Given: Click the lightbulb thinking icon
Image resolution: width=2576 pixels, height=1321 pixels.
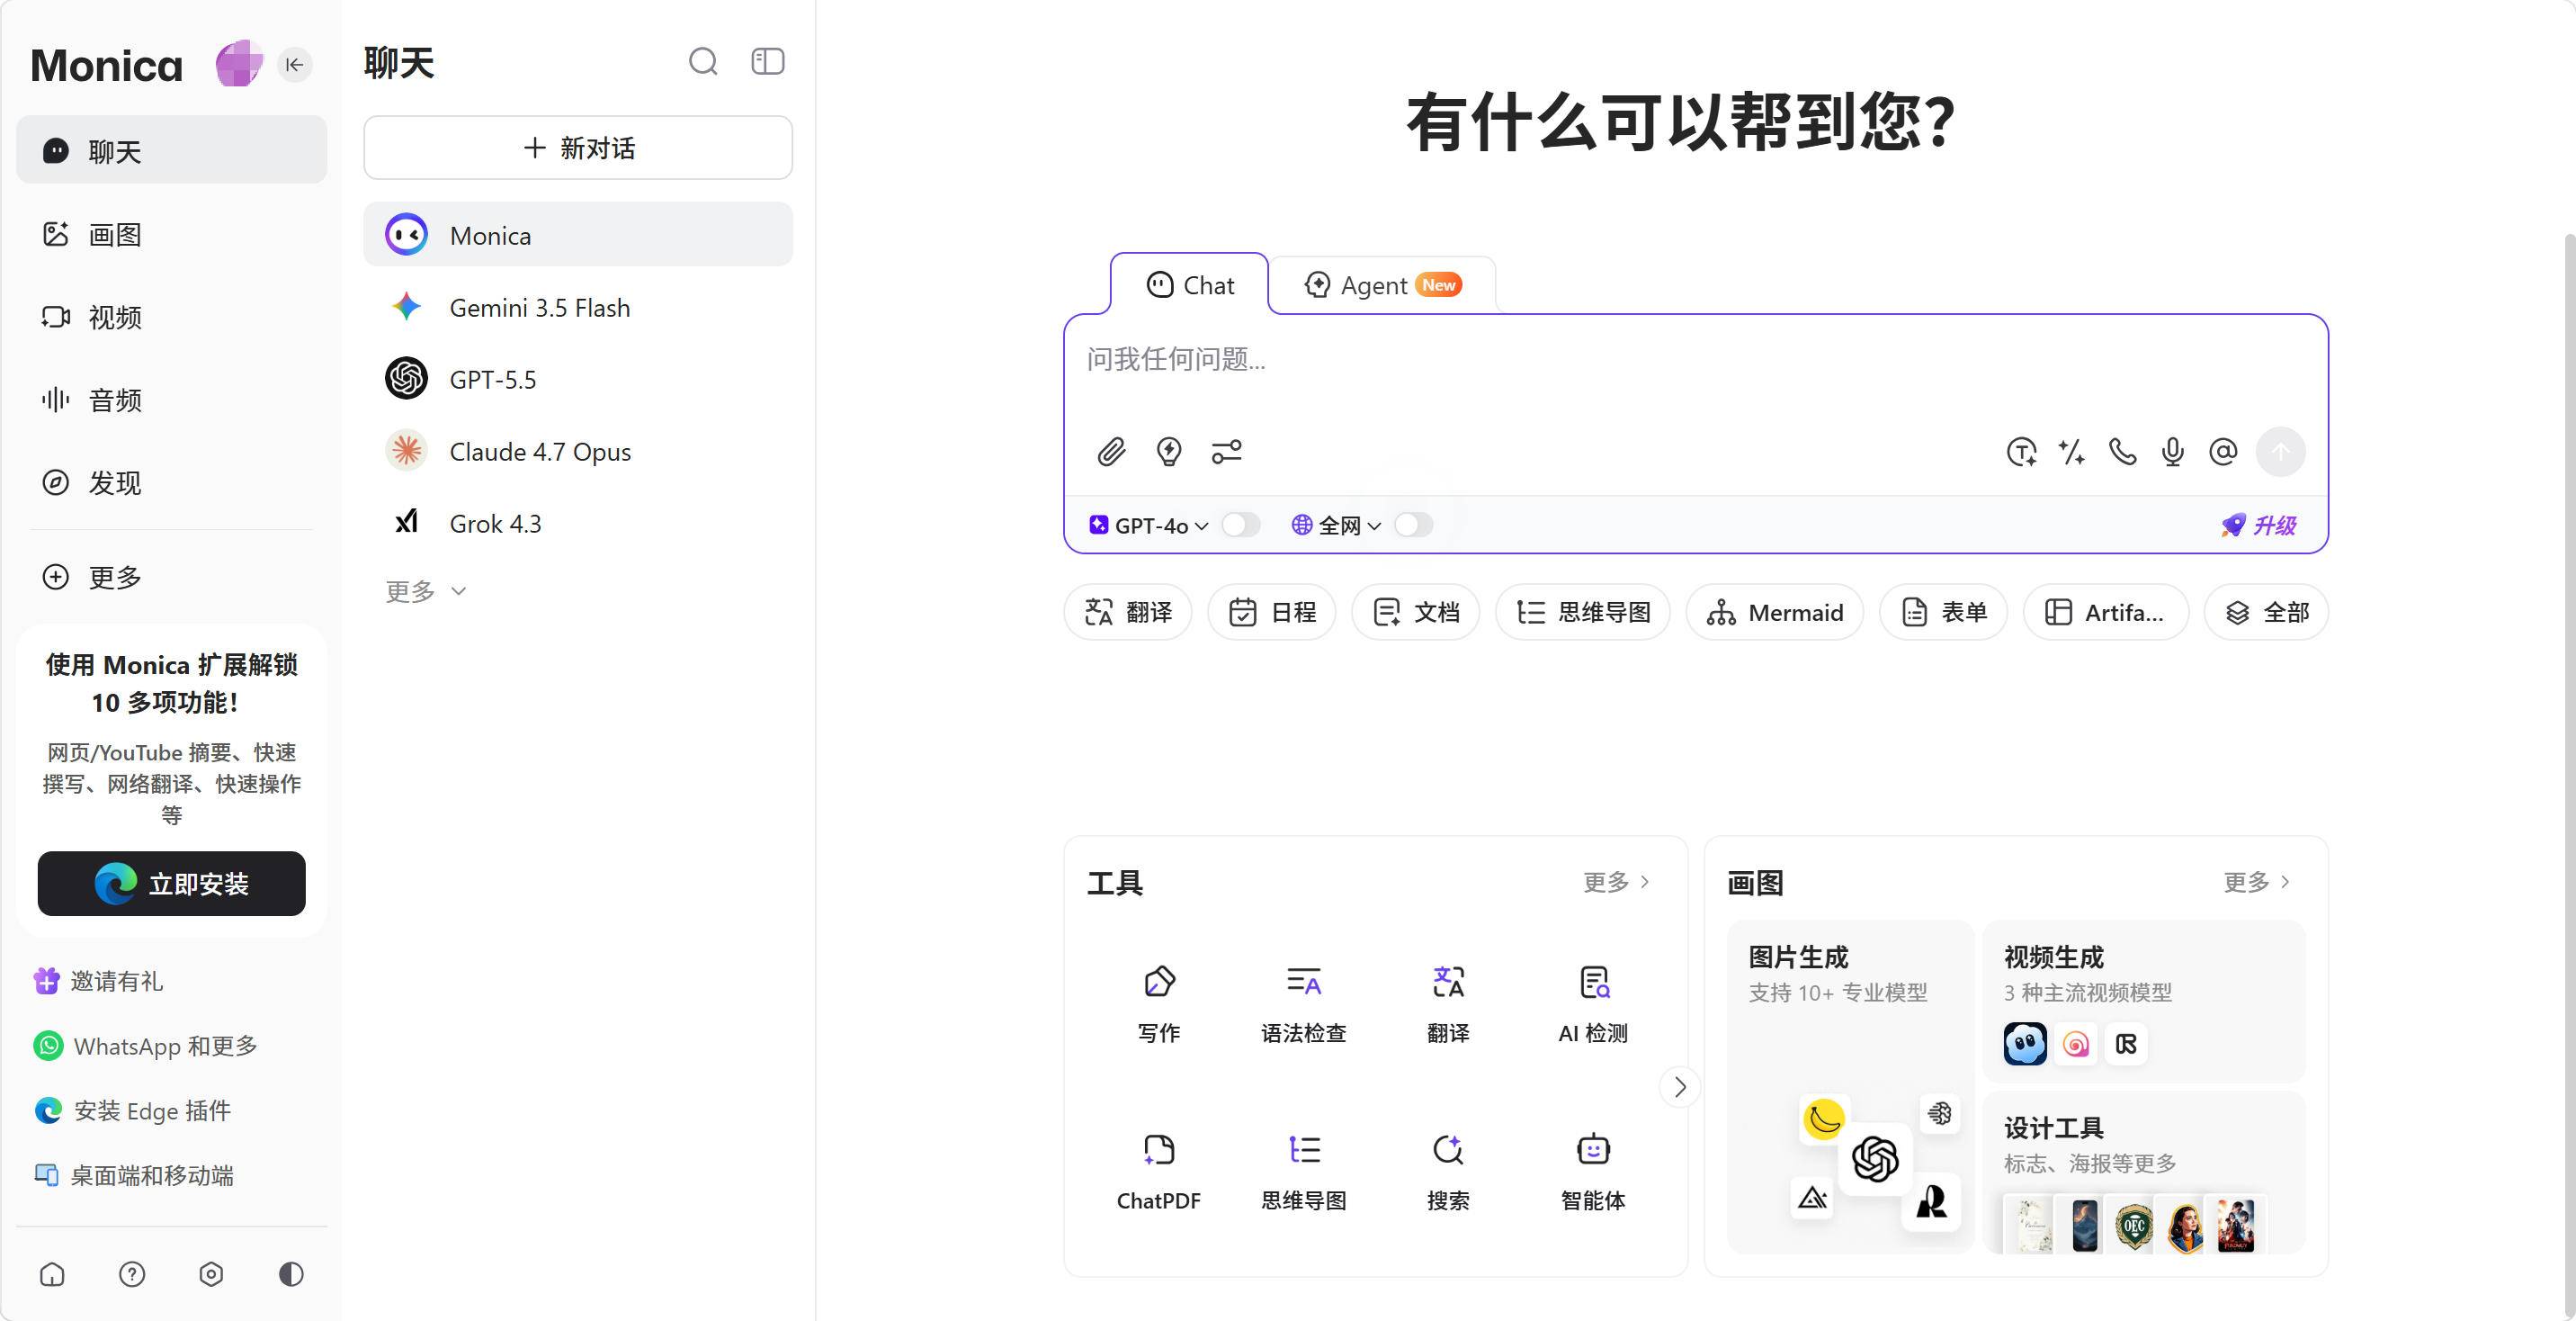Looking at the screenshot, I should (1168, 453).
